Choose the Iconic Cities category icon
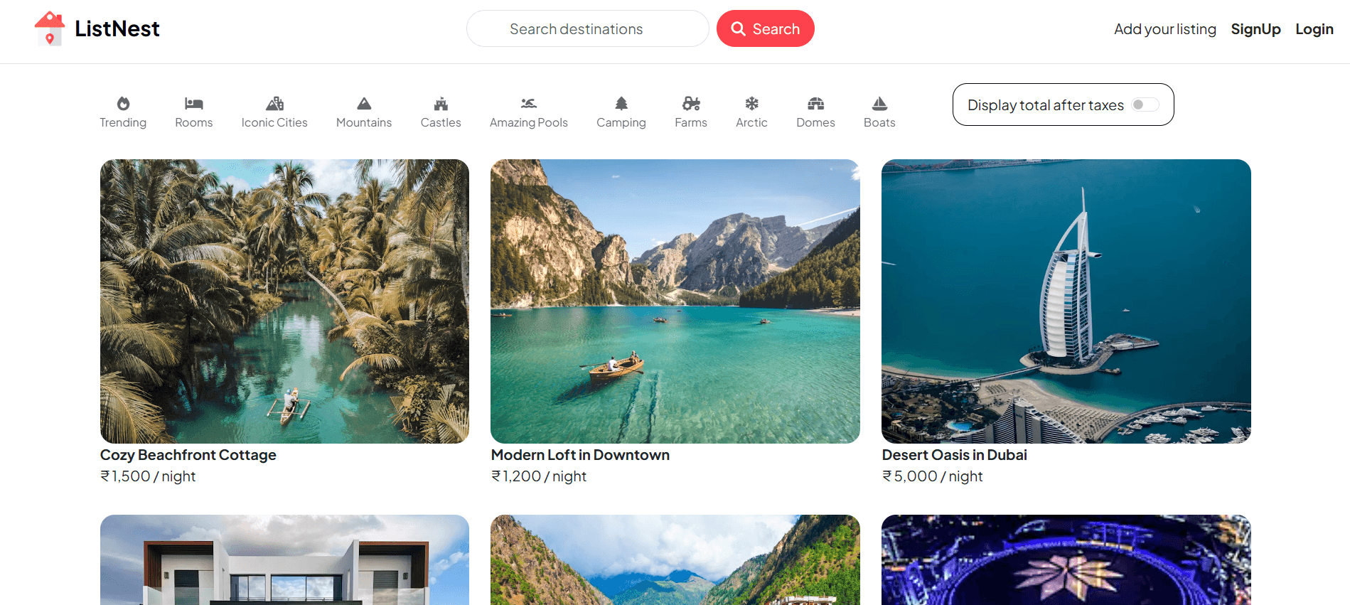The height and width of the screenshot is (605, 1350). (x=274, y=104)
